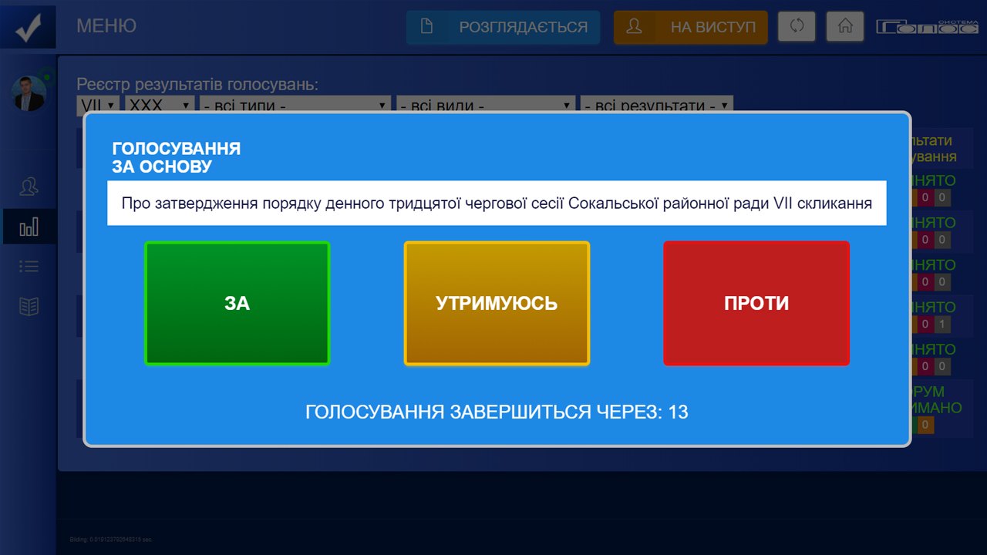The image size is (987, 555).
Task: Click the deputy profile photo avatar
Action: click(29, 93)
